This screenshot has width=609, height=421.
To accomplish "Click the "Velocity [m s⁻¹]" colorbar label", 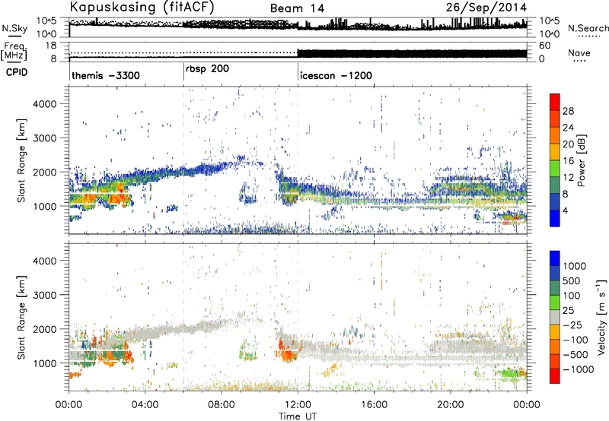I will 601,317.
